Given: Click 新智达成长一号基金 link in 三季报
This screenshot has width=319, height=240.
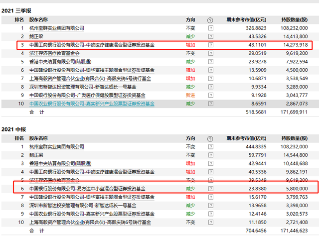Looking at the screenshot, I should point(83,87).
